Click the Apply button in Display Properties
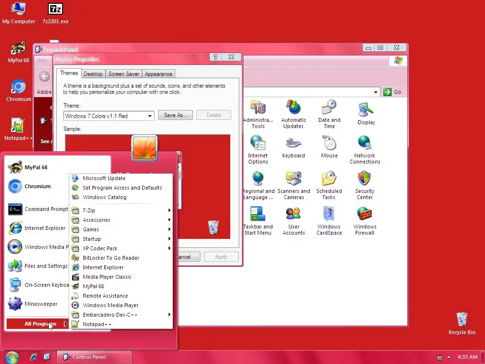The height and width of the screenshot is (364, 485). point(221,257)
